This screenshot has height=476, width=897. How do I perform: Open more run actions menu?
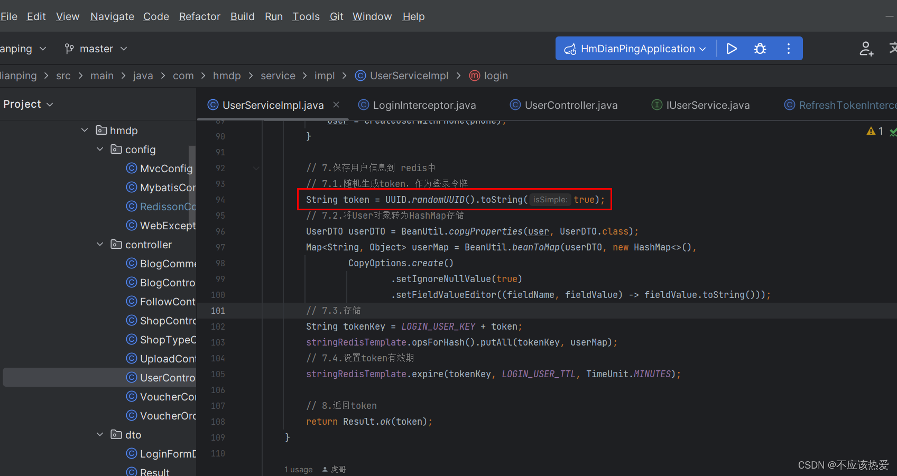[789, 49]
